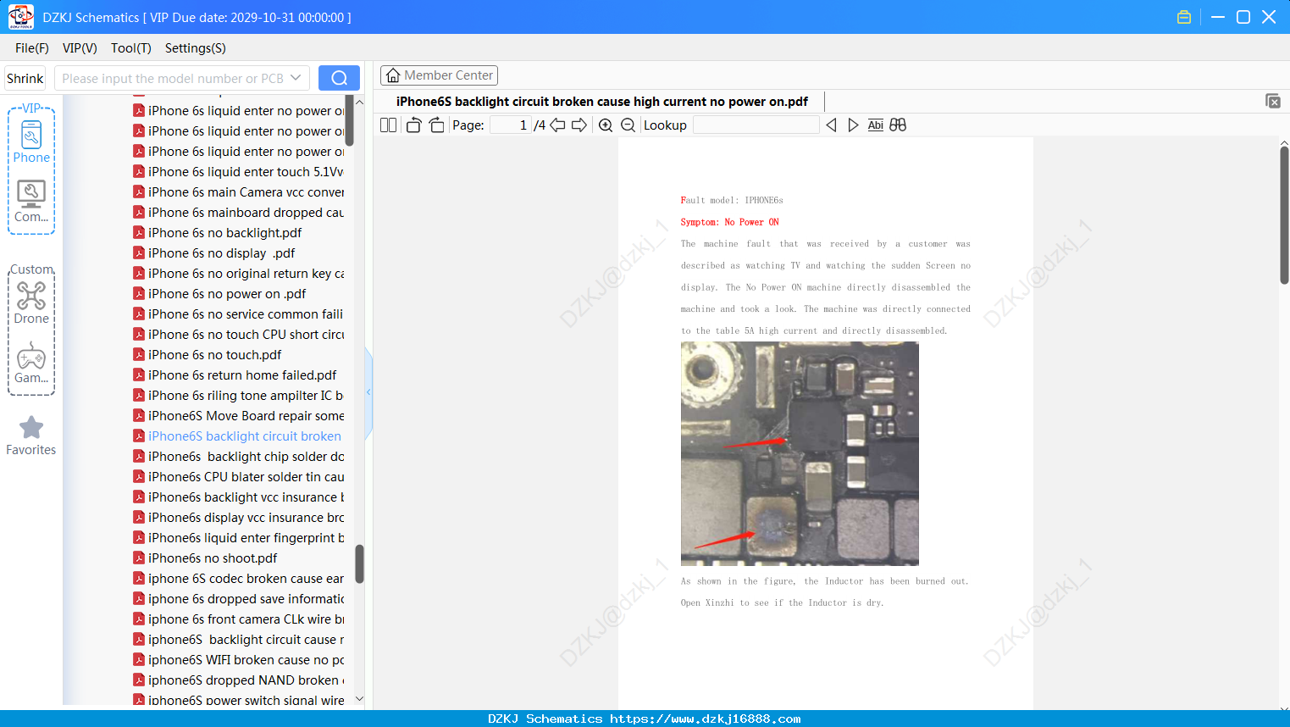
Task: Go to previous page arrow
Action: point(557,125)
